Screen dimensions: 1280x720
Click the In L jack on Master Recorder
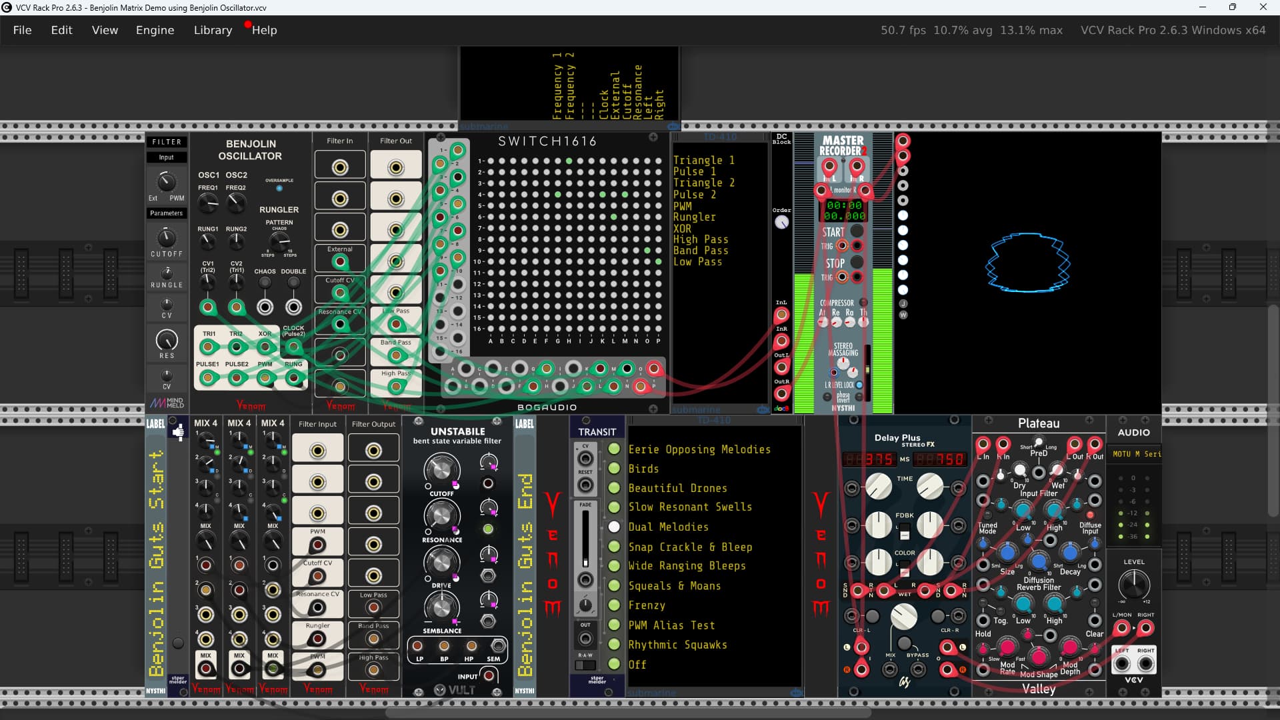(829, 166)
